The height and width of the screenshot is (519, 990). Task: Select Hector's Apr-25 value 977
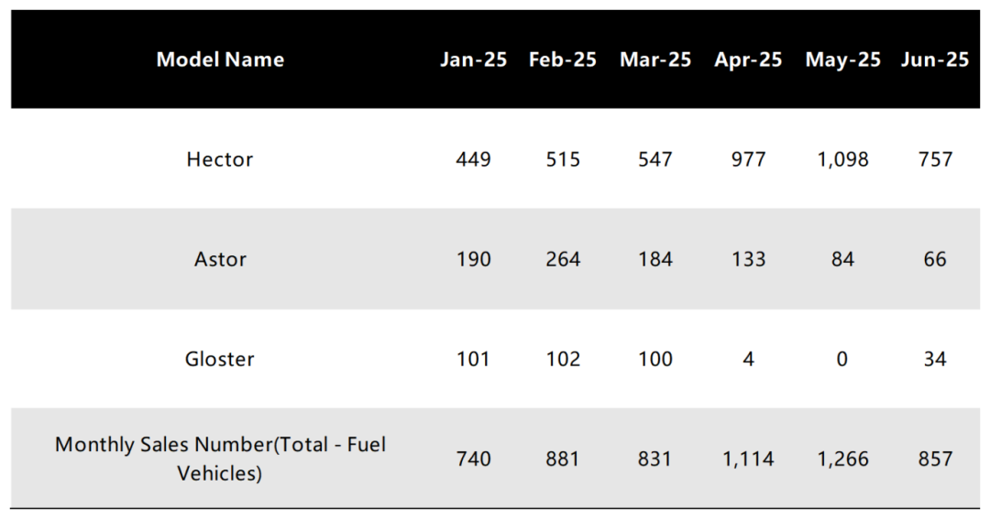click(748, 159)
